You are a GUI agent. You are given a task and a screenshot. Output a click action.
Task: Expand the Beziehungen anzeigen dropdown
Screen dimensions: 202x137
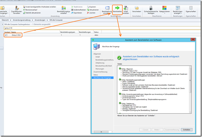pos(178,11)
